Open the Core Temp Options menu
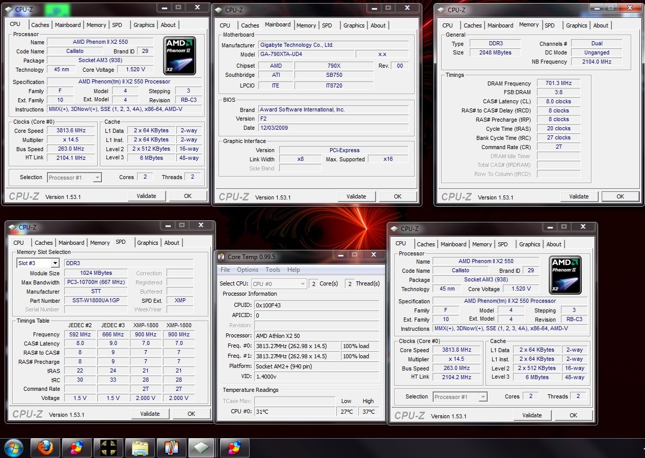This screenshot has height=458, width=645. coord(248,270)
